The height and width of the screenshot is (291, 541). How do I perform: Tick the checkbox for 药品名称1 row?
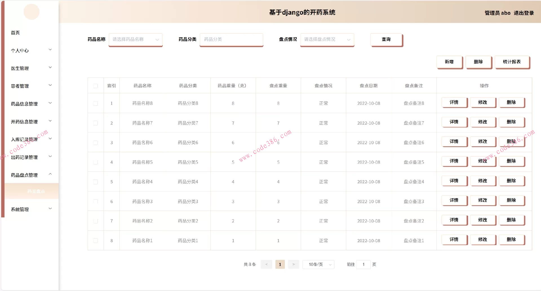pyautogui.click(x=96, y=240)
